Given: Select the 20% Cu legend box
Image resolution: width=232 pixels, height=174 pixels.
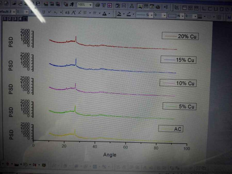Looking at the screenshot, I should [x=180, y=36].
